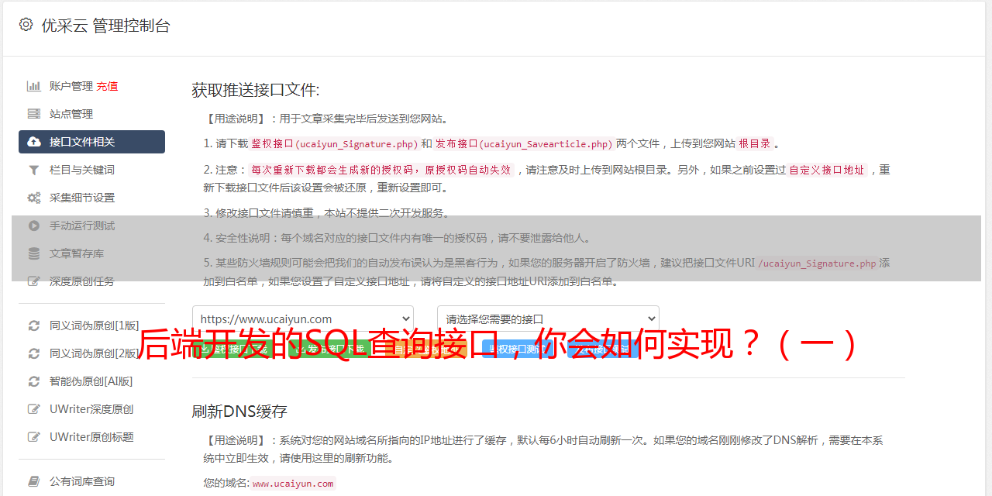Open UWriter深度原创 menu item
The image size is (992, 496).
[x=91, y=409]
